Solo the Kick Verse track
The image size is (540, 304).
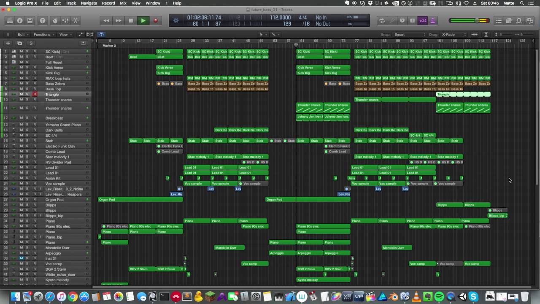point(27,68)
